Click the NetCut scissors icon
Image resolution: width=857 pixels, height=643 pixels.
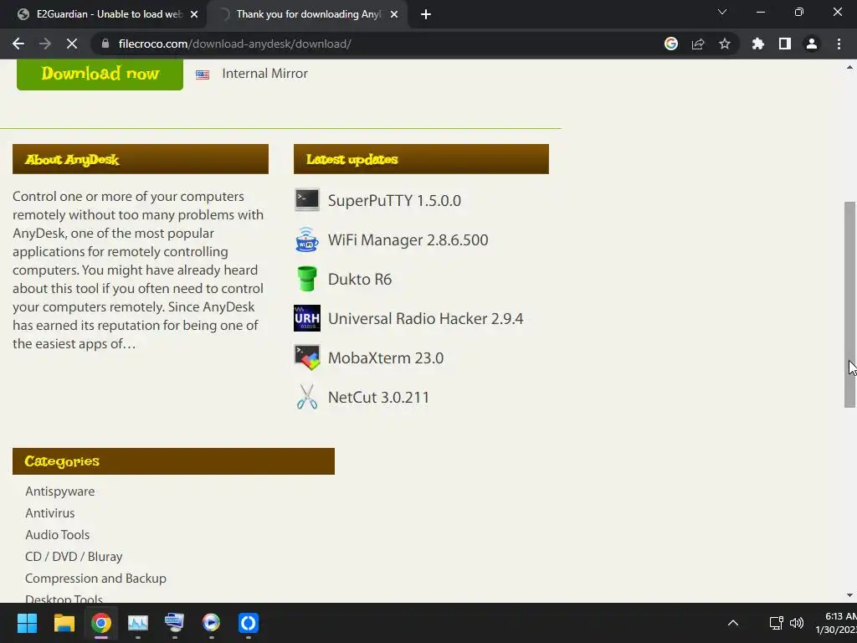pos(306,397)
